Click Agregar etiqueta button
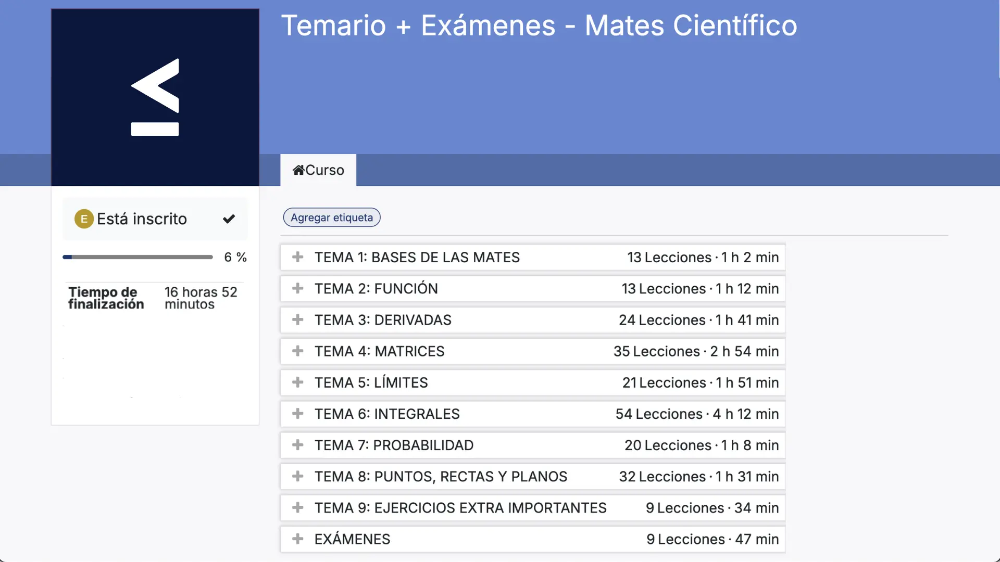1000x562 pixels. coord(332,218)
